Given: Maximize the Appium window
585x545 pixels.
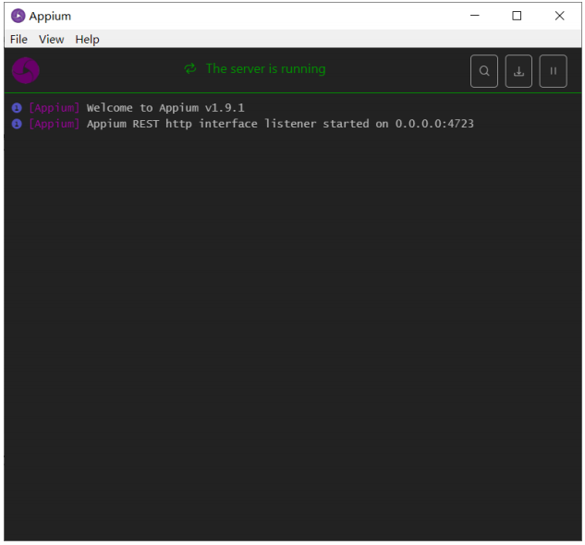Looking at the screenshot, I should (517, 16).
